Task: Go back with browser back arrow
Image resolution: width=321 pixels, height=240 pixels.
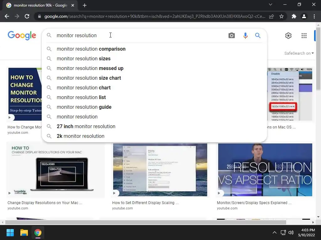Action: tap(7, 16)
